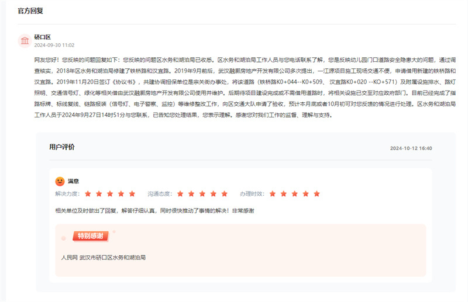Click the 官方回复 section heading
The image size is (468, 302).
pyautogui.click(x=30, y=11)
